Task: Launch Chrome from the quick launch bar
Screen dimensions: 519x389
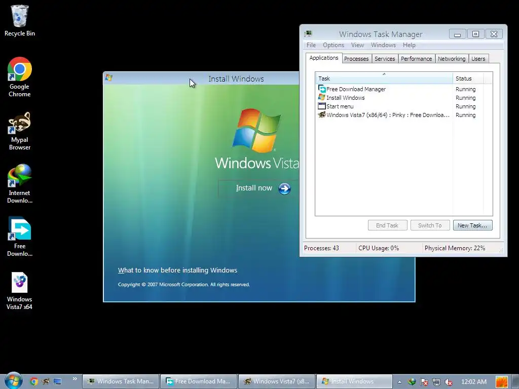Action: (x=34, y=381)
